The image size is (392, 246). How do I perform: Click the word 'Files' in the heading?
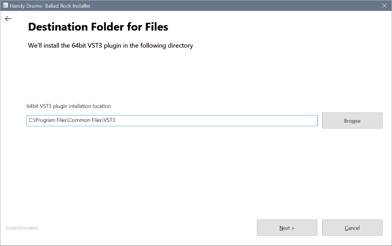157,27
